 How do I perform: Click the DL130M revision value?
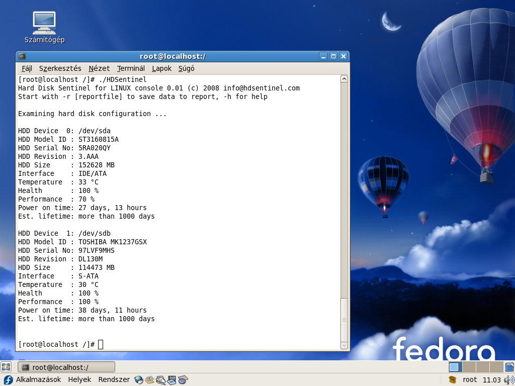click(x=91, y=259)
